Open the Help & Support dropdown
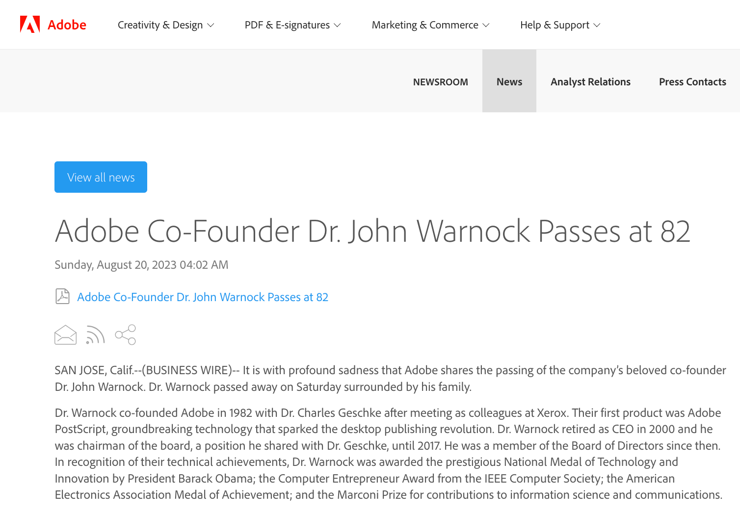 click(x=560, y=25)
